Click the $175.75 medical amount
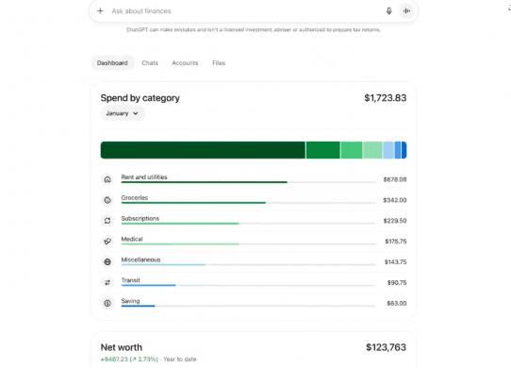The height and width of the screenshot is (368, 511). click(x=396, y=242)
